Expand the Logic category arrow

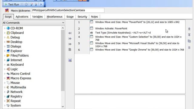(5, 69)
